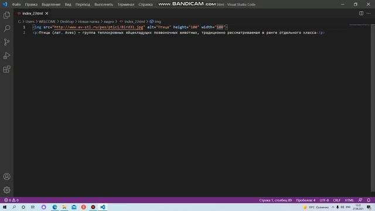375x211 pixels.
Task: Change the CRLF end-of-line sequence
Action: coord(336,200)
